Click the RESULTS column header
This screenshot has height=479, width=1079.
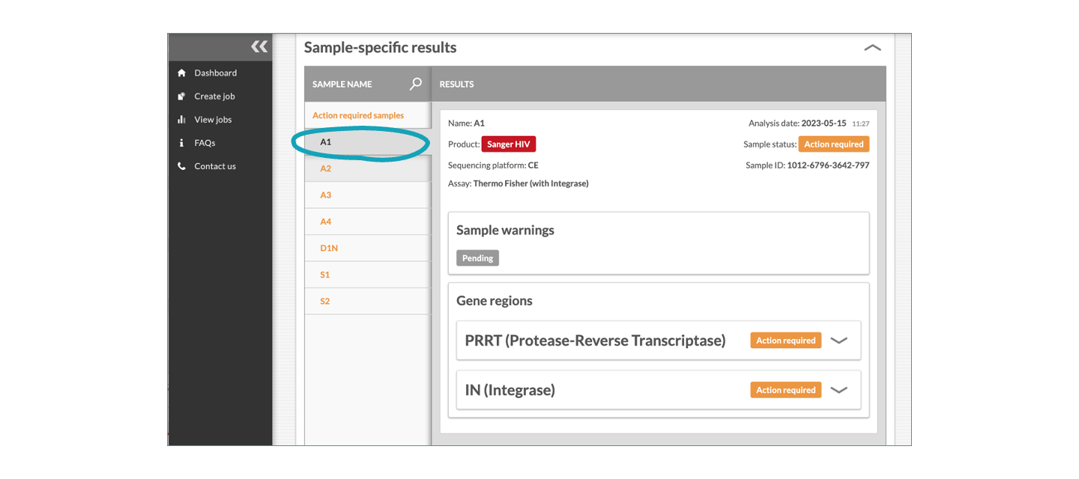click(457, 85)
